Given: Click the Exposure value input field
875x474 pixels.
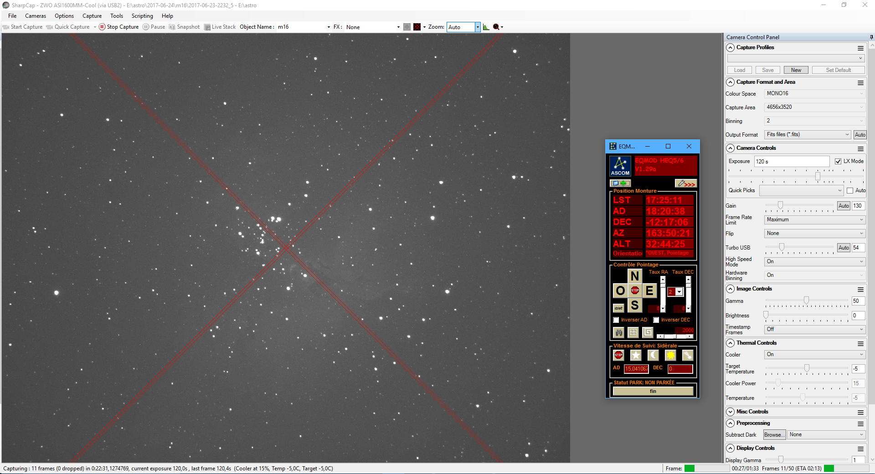Looking at the screenshot, I should point(792,162).
